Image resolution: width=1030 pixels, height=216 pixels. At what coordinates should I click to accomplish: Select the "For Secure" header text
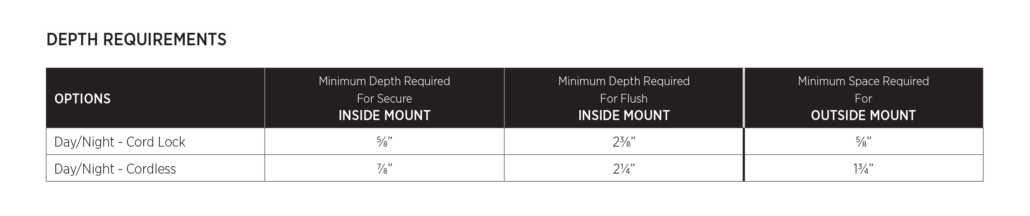[x=384, y=98]
